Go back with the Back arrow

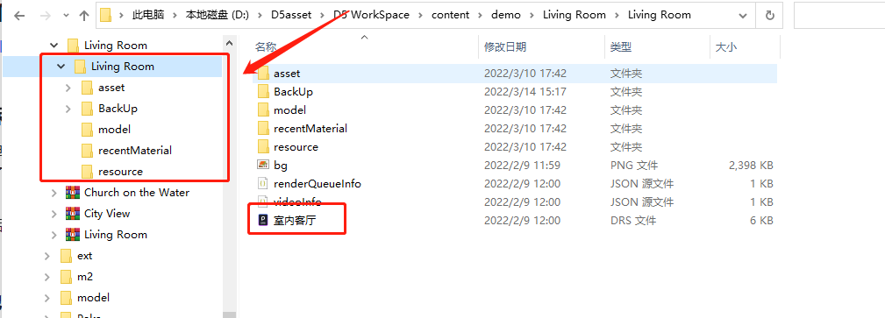[x=20, y=16]
